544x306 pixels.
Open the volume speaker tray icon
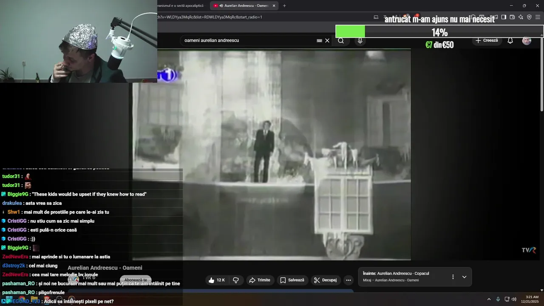514,299
